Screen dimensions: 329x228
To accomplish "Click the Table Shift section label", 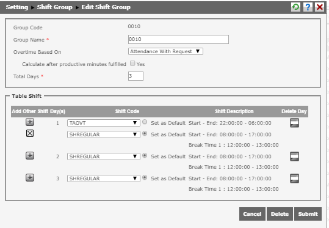I will click(x=27, y=96).
